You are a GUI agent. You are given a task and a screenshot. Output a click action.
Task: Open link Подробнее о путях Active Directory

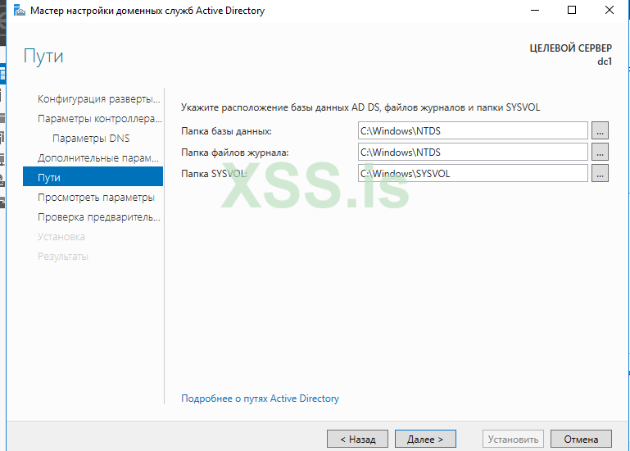tap(260, 399)
